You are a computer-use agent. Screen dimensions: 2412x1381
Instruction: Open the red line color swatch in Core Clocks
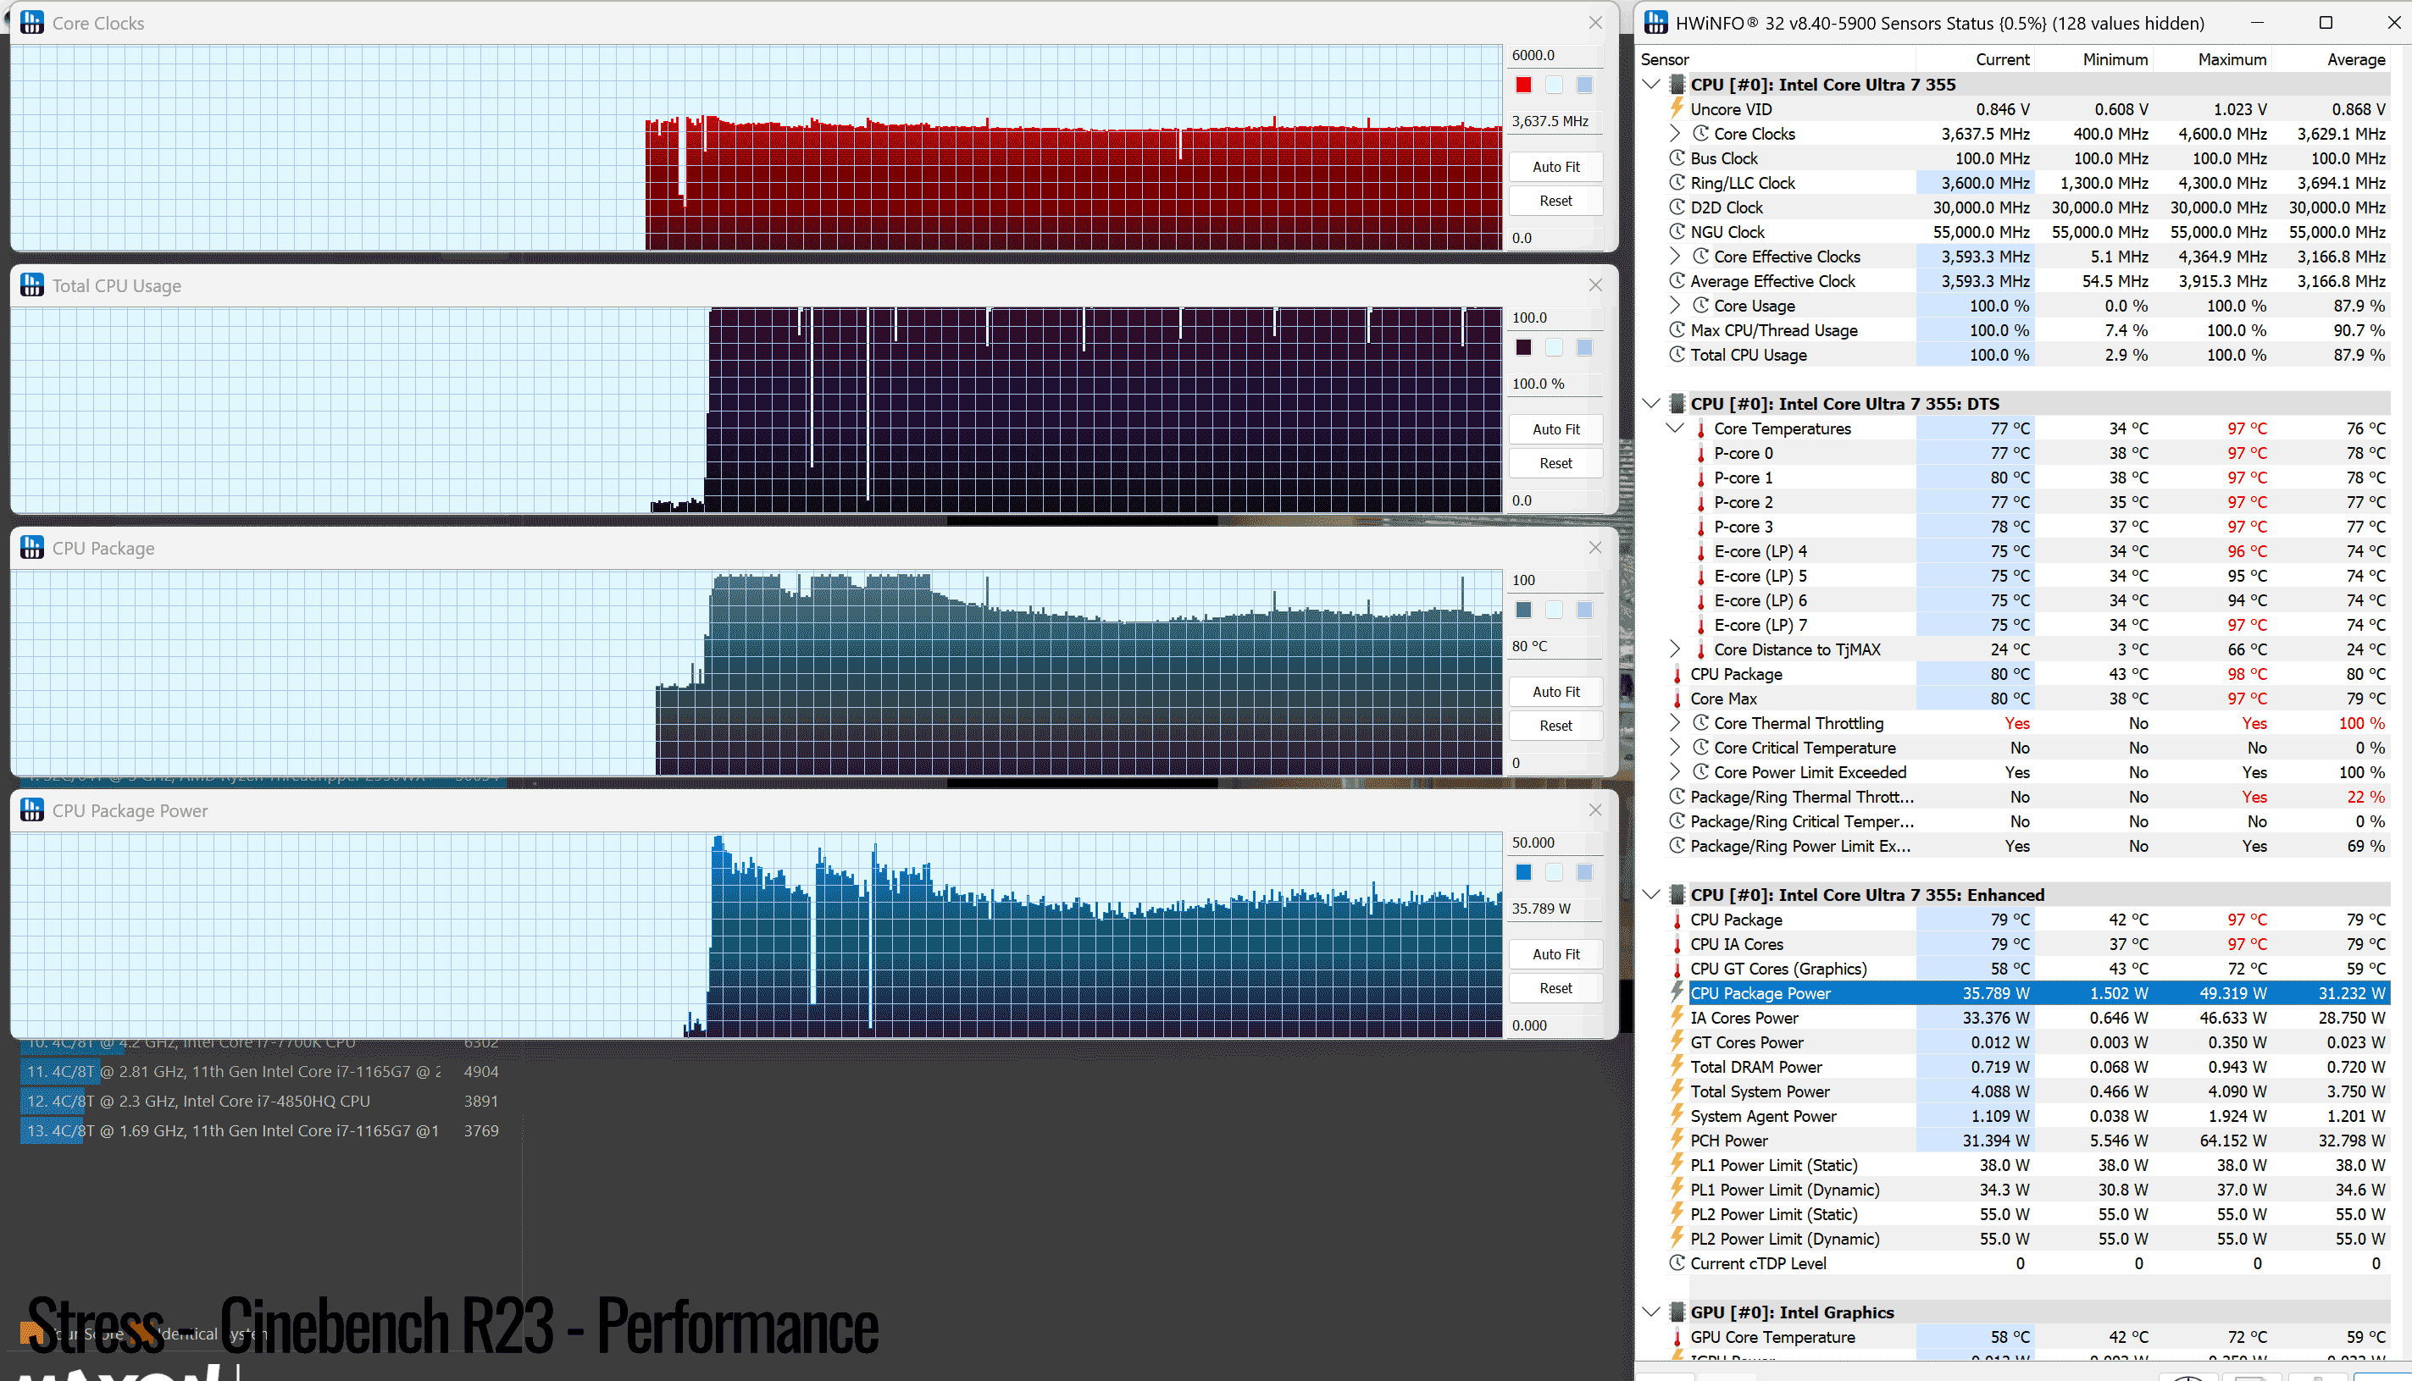pos(1524,86)
